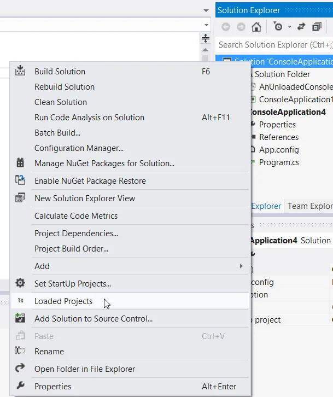
Task: Open Project Build Order dialog
Action: [130, 249]
